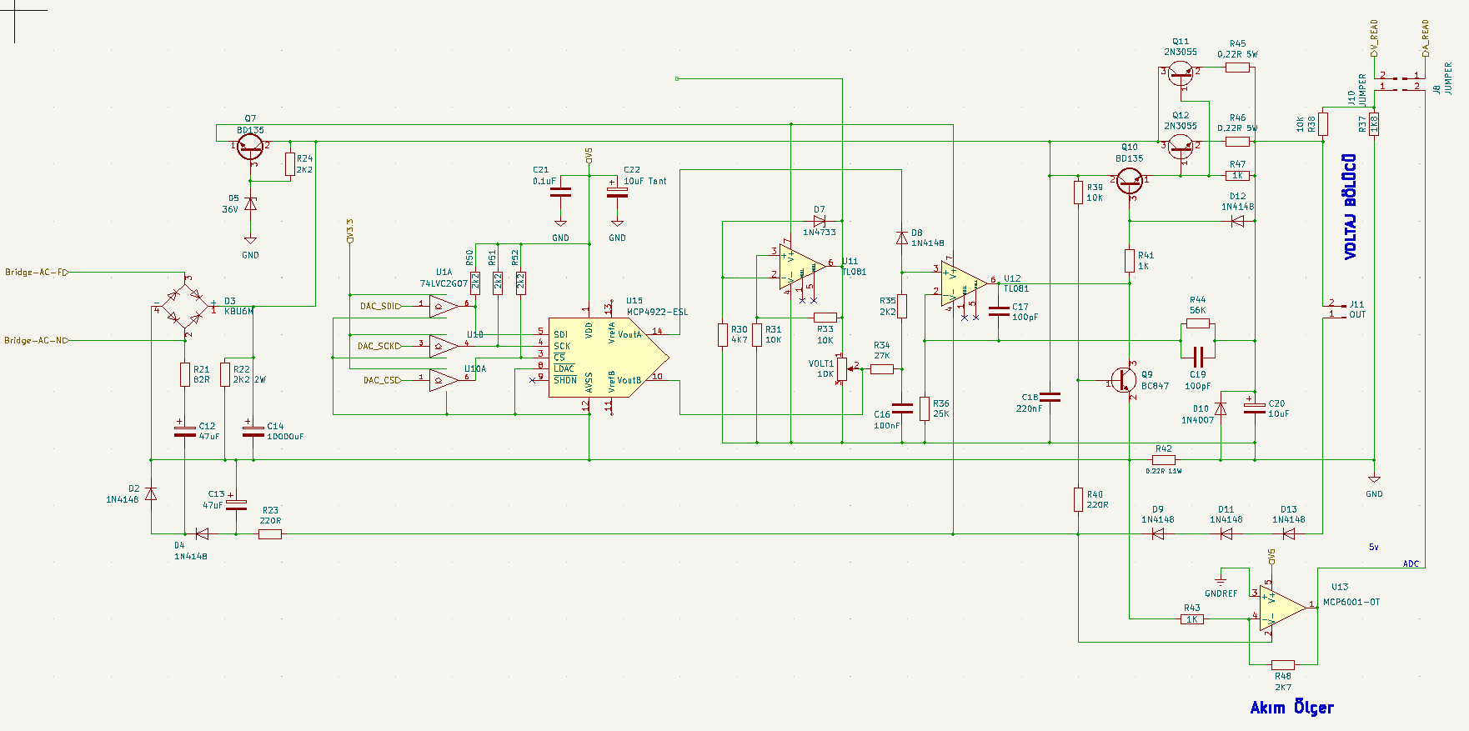
Task: Select the D5 36V zener diode
Action: [250, 204]
